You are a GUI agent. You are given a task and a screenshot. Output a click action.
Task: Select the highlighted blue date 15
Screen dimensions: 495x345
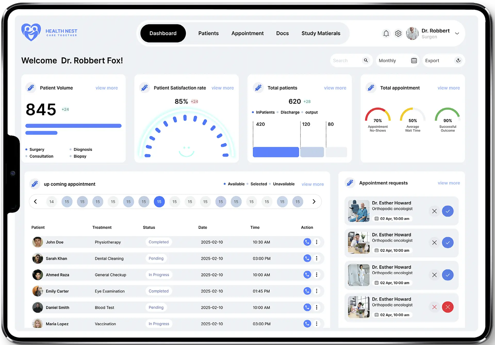pos(159,202)
